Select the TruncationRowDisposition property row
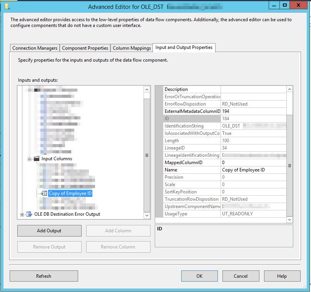Image resolution: width=311 pixels, height=292 pixels. point(225,199)
